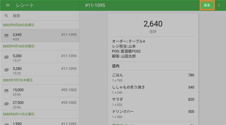Screen dimensions: 226x125
Task: Click the ドリンクバー line item
Action: coord(153,114)
